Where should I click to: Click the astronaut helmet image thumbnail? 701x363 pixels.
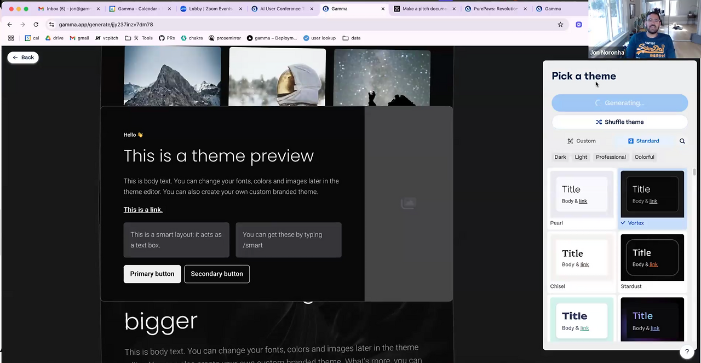tap(277, 77)
